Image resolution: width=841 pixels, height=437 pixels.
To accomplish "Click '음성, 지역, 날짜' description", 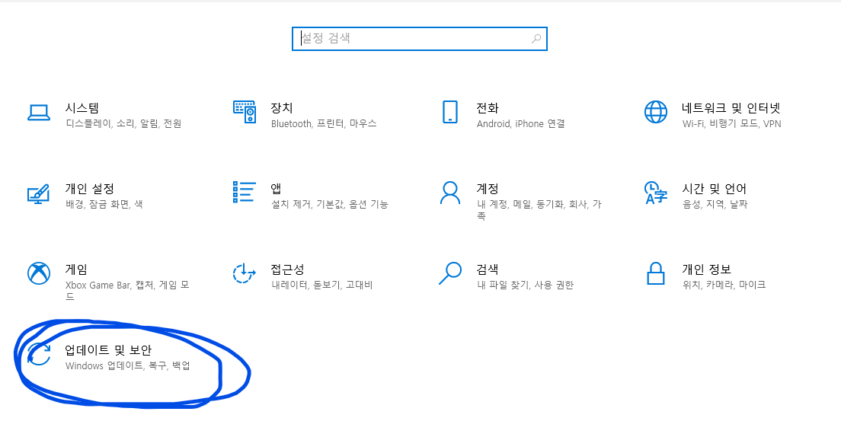I will 715,204.
